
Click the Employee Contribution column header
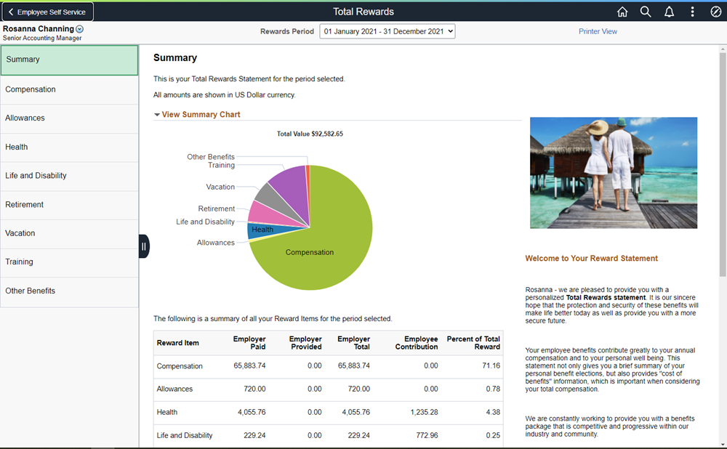[417, 343]
